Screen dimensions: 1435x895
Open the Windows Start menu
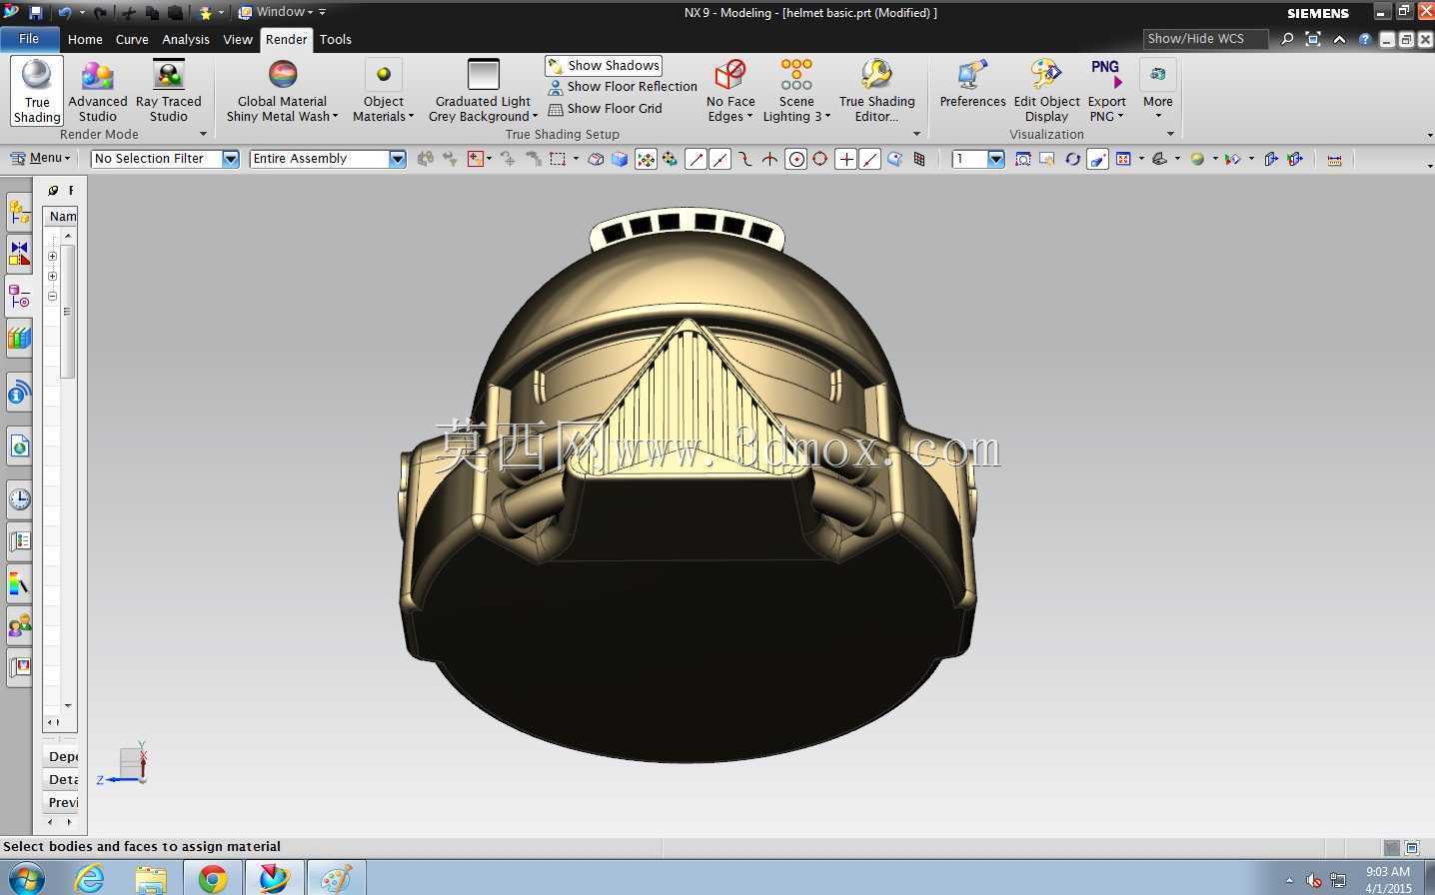(27, 878)
